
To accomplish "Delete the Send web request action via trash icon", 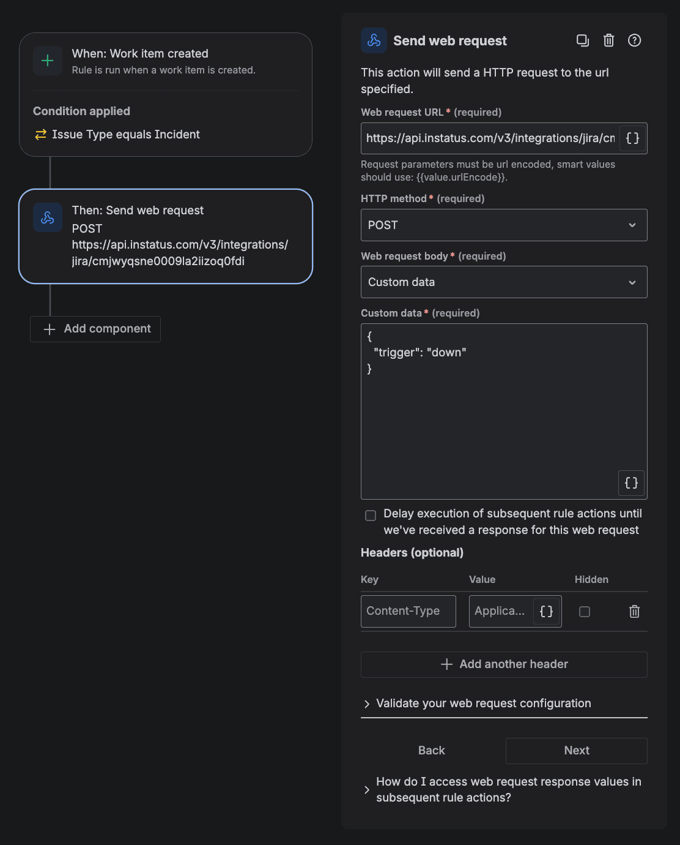I will [608, 40].
